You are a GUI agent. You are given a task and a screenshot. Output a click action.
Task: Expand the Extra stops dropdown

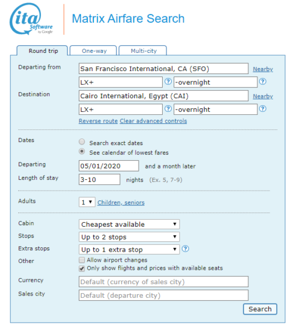pos(129,250)
